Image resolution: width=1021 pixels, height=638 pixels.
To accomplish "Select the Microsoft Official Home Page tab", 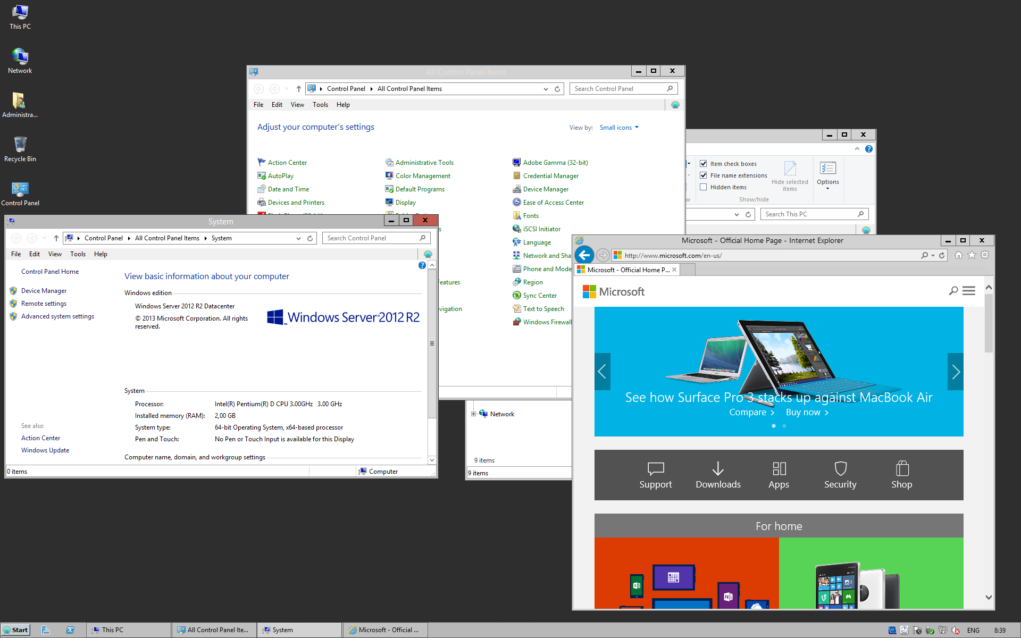I will click(627, 270).
